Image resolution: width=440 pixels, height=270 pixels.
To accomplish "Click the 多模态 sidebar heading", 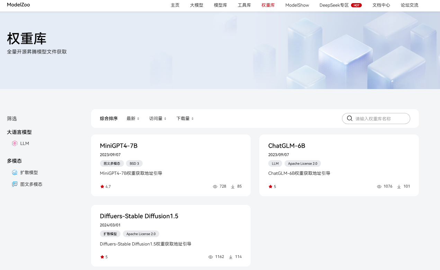I will [x=14, y=161].
